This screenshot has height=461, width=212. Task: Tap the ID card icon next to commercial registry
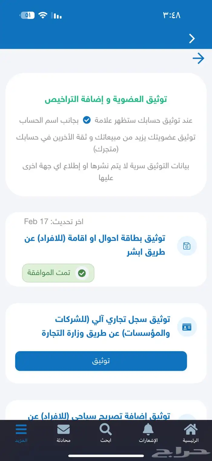pyautogui.click(x=187, y=327)
